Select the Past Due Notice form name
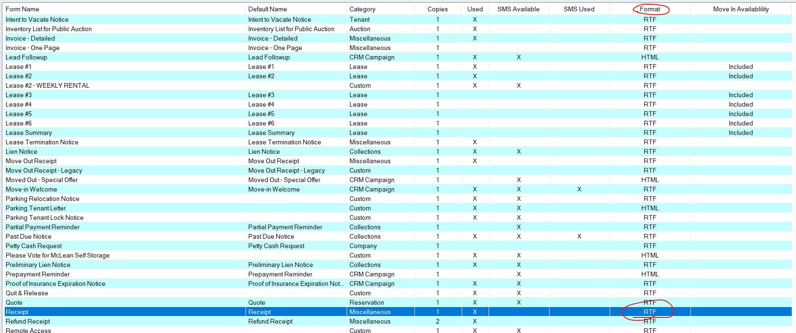This screenshot has height=333, width=796. pos(28,236)
